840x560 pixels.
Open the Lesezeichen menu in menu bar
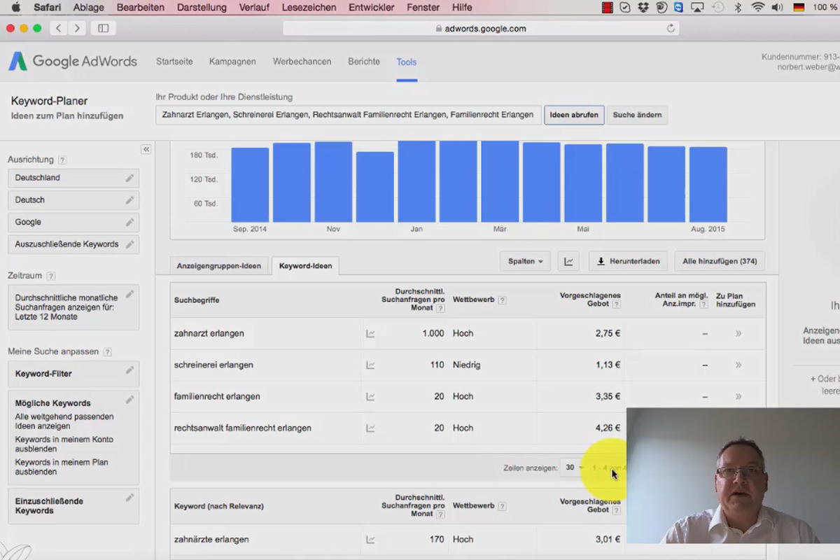point(304,8)
